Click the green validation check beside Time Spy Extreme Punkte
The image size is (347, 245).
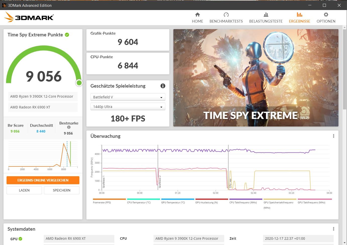pyautogui.click(x=67, y=35)
